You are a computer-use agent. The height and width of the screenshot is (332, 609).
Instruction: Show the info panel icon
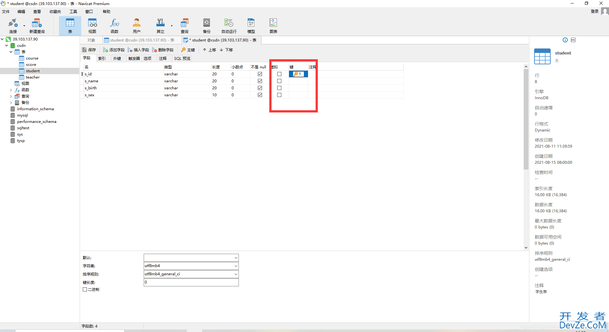[x=565, y=40]
